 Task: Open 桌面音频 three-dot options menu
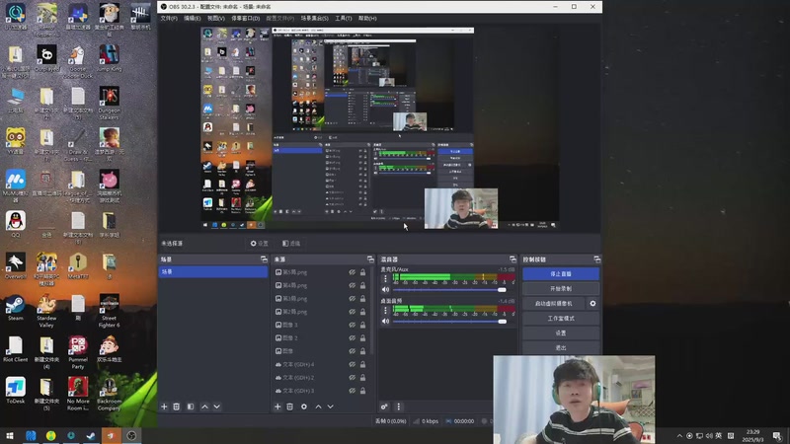pyautogui.click(x=385, y=310)
